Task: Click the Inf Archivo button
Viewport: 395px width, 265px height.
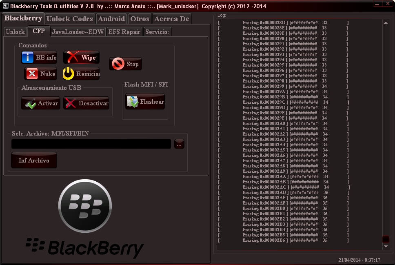Action: coord(34,160)
